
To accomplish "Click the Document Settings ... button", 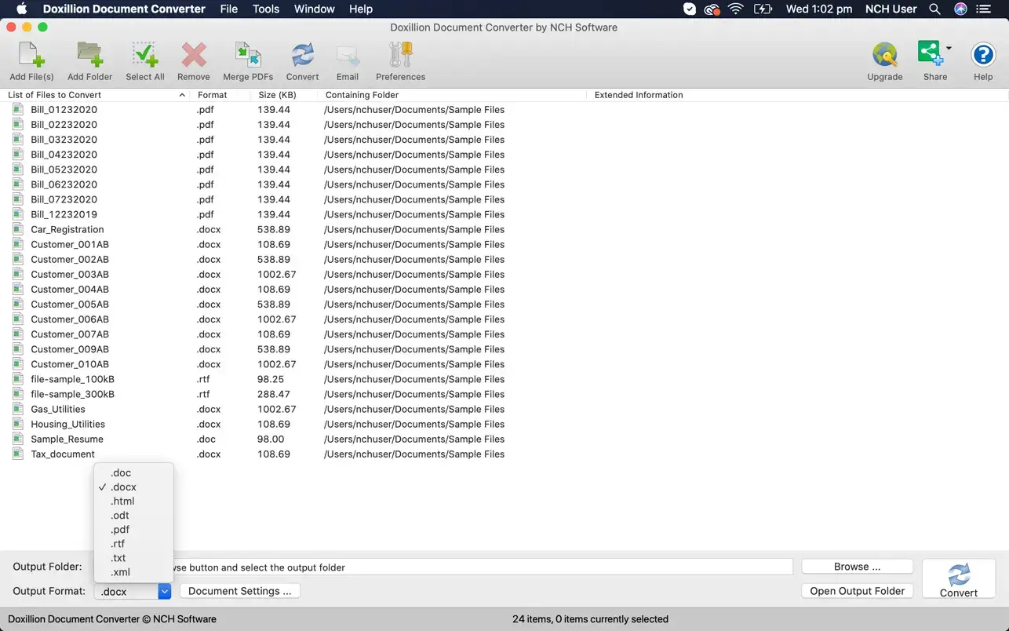I will (x=240, y=591).
